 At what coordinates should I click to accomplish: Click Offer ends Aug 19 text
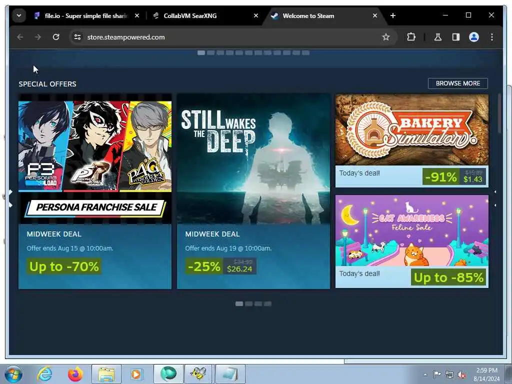[228, 248]
